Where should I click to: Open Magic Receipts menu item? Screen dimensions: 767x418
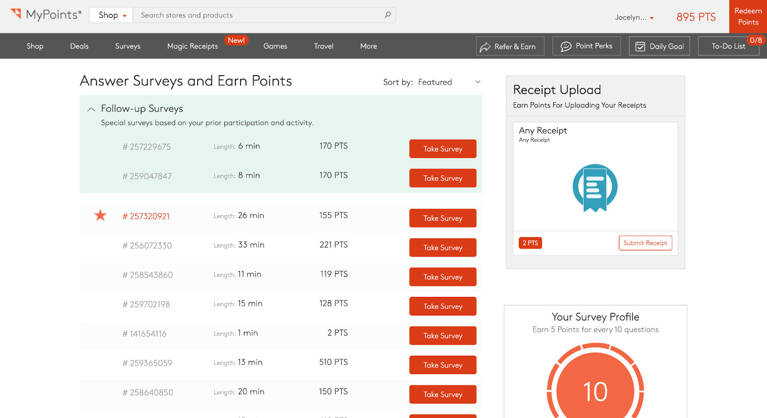pos(192,46)
